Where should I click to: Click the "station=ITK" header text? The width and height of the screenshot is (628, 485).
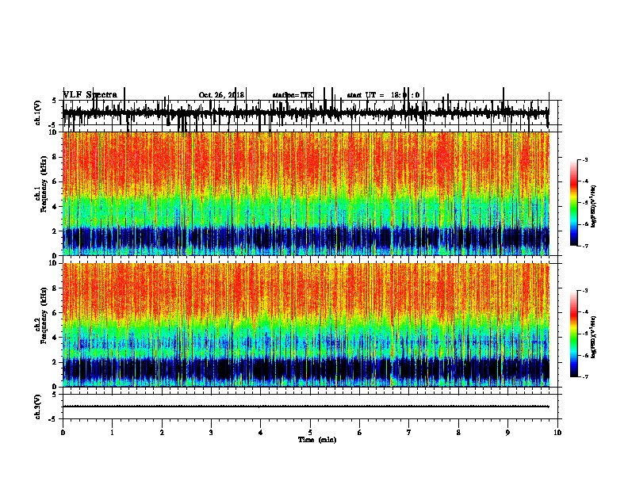coord(293,95)
